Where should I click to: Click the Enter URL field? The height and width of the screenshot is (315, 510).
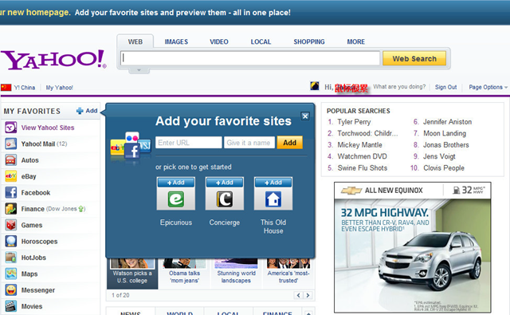[x=189, y=143]
